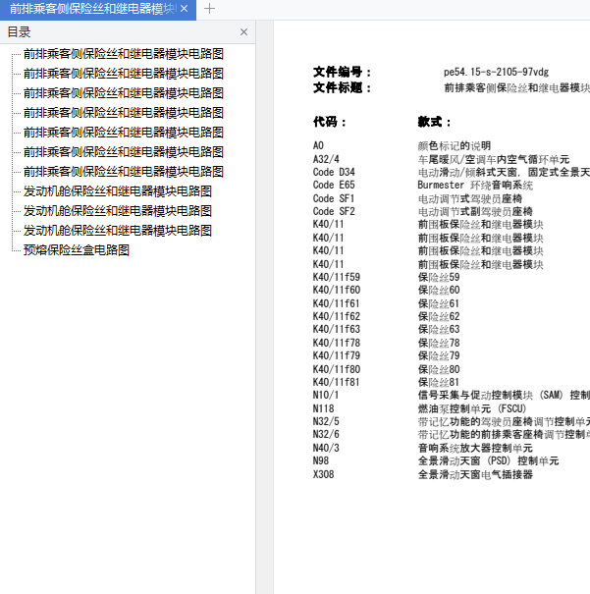The height and width of the screenshot is (594, 590).
Task: Click the 代码 column header
Action: 330,122
